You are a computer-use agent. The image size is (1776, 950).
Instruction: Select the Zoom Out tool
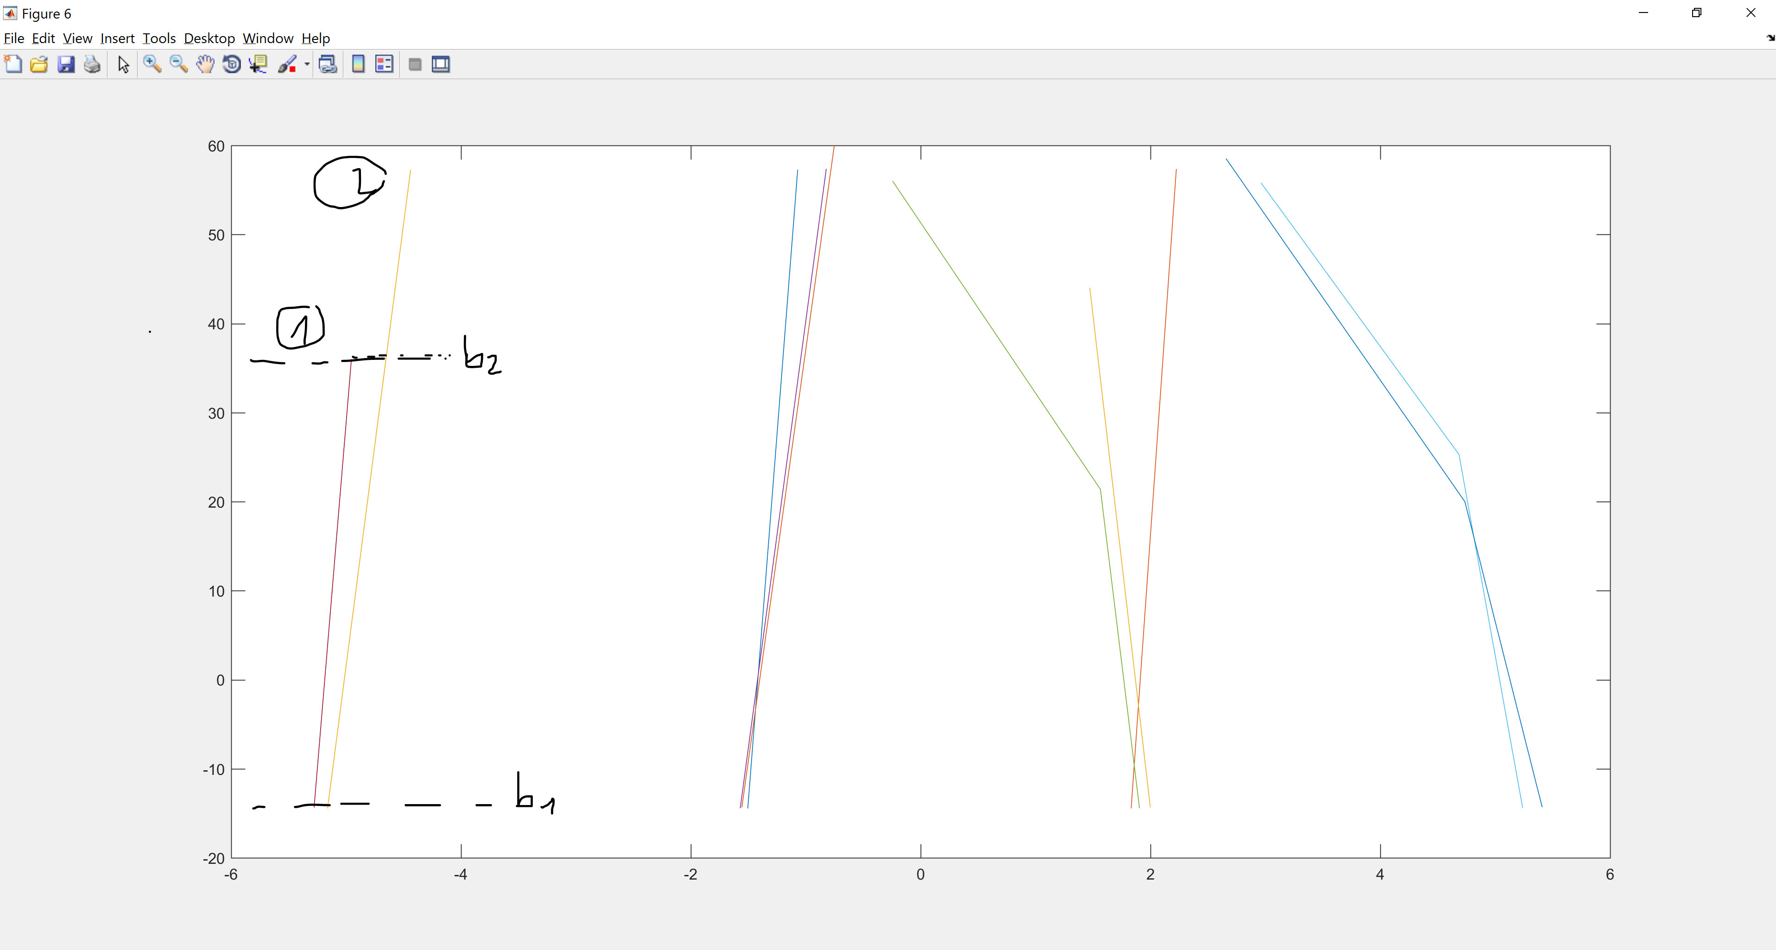[x=178, y=64]
